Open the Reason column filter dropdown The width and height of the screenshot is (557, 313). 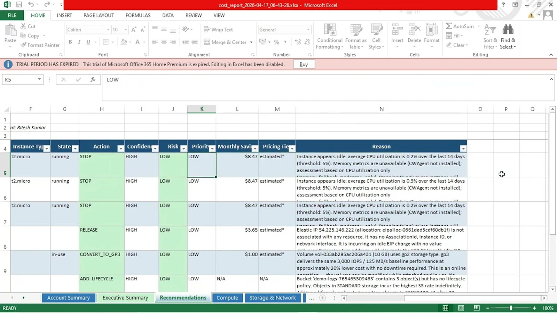463,149
